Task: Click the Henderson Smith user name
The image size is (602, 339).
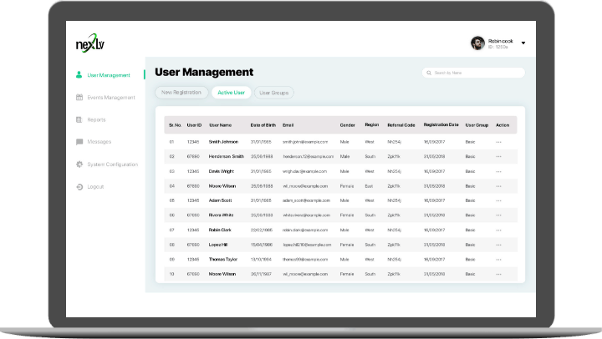Action: tap(226, 156)
